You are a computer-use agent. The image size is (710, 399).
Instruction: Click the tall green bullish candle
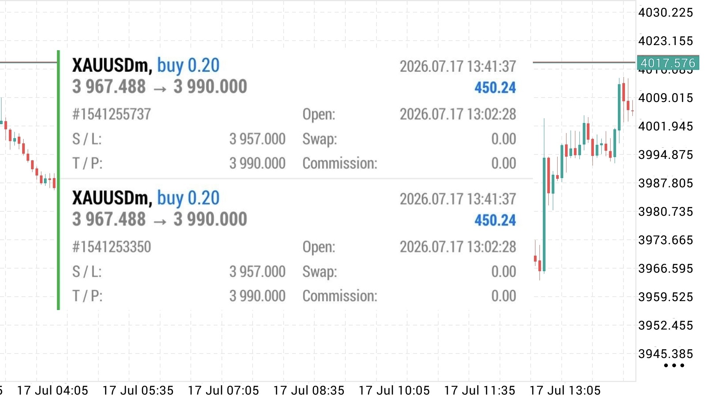coord(544,214)
